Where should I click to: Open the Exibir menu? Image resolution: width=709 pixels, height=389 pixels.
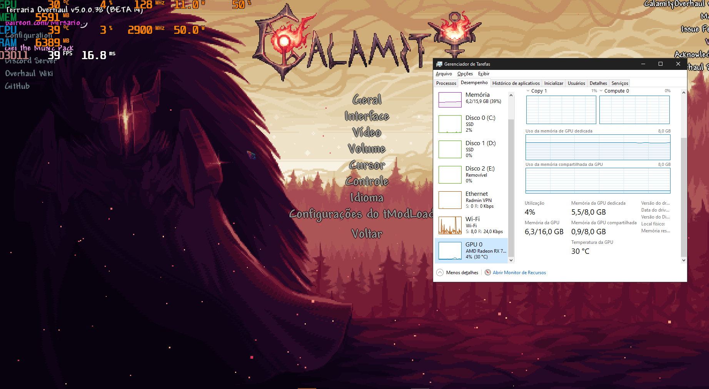click(484, 74)
